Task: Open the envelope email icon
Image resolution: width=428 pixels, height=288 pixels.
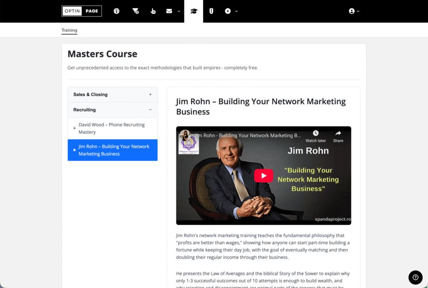Action: [169, 11]
